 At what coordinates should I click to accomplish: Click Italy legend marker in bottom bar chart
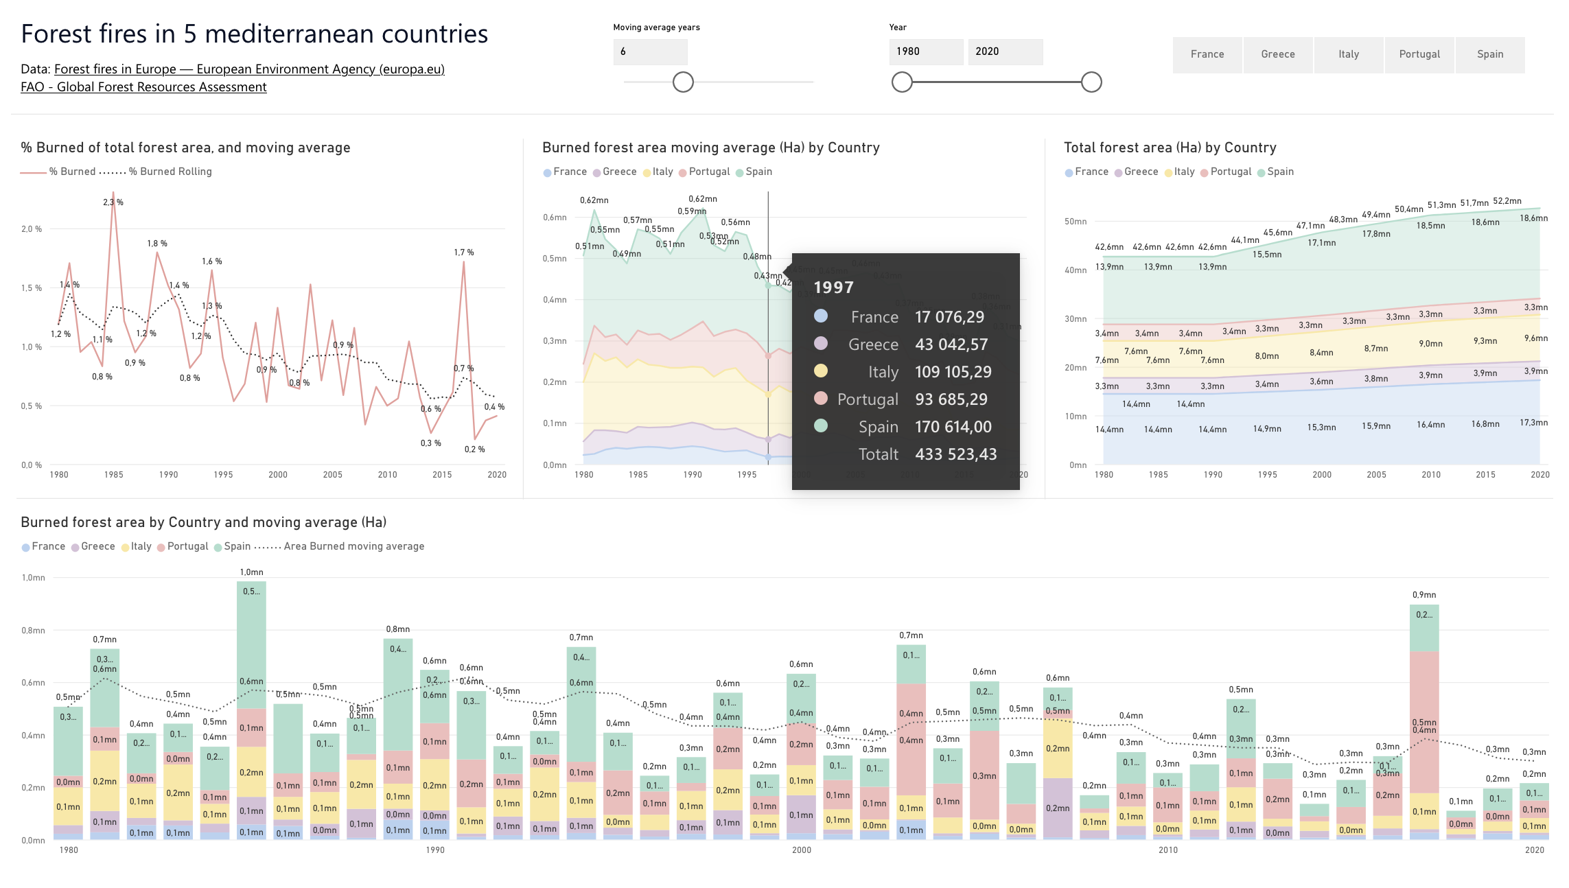[126, 548]
